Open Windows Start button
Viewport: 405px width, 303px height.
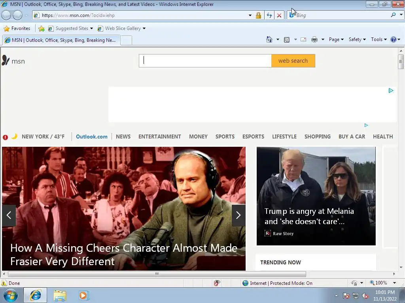point(10,295)
